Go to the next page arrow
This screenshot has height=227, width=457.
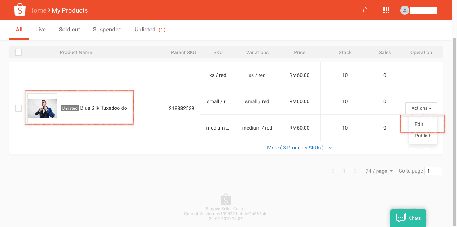pyautogui.click(x=356, y=171)
